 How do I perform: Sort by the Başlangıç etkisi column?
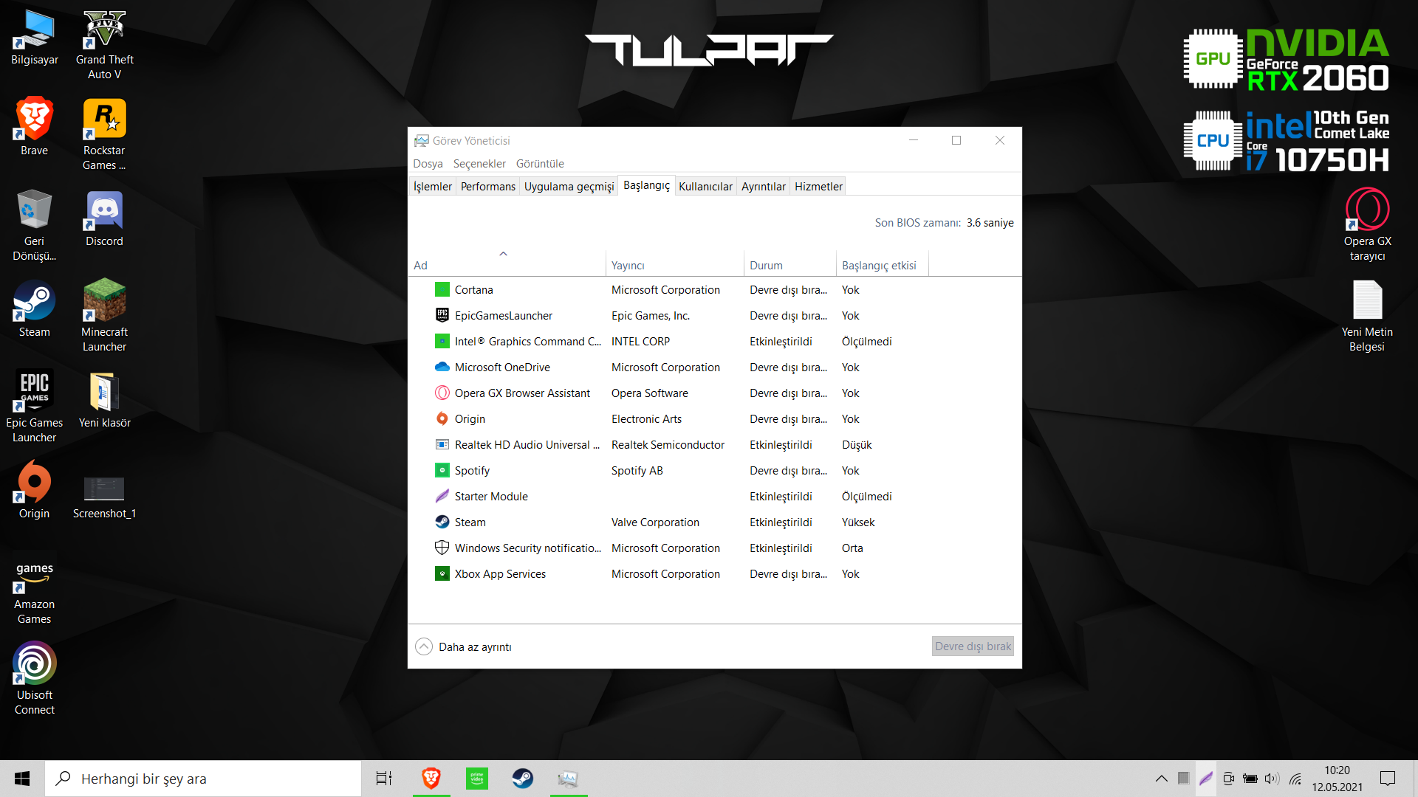click(878, 266)
